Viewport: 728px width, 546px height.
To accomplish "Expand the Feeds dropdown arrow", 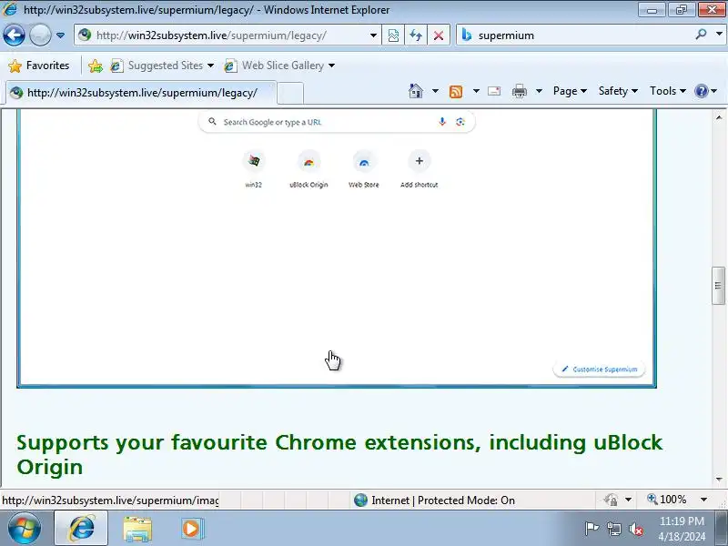I will pos(476,91).
